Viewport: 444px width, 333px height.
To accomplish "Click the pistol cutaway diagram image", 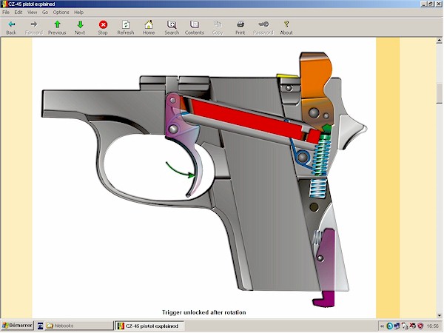I will 204,179.
